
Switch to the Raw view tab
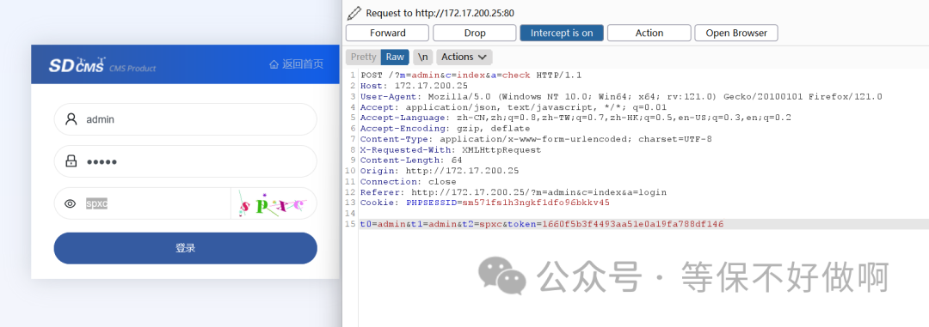click(x=395, y=57)
